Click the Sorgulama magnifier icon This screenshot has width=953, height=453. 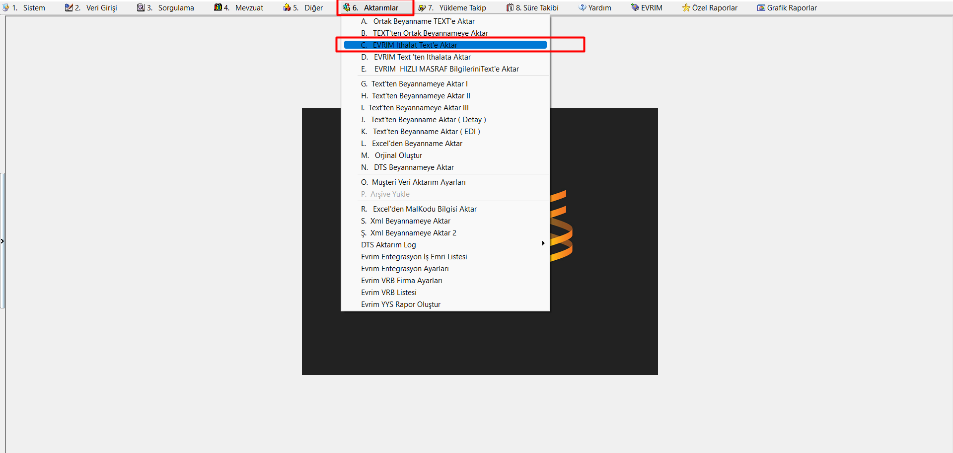(x=141, y=7)
